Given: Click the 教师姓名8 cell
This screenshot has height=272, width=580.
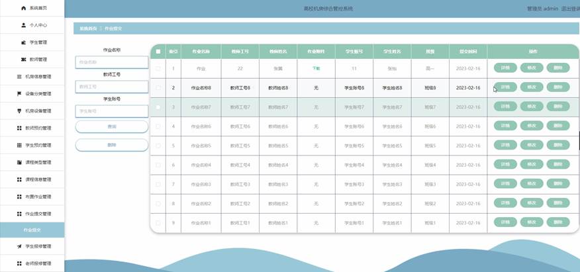Looking at the screenshot, I should click(278, 88).
